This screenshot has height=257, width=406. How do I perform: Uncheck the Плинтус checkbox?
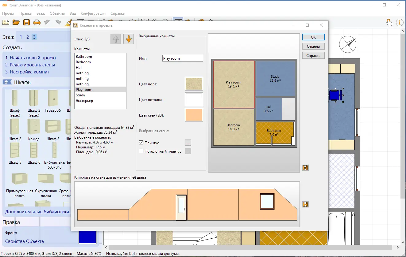point(141,143)
